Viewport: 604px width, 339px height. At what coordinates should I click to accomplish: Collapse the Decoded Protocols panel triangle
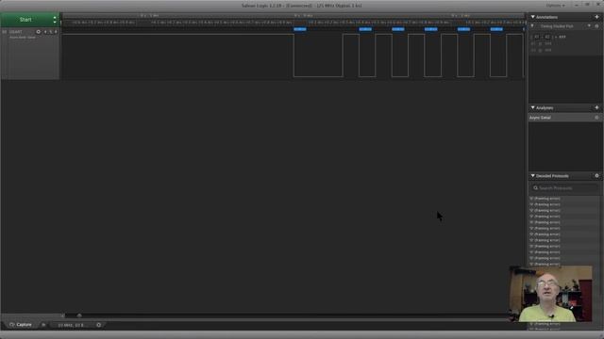[532, 176]
